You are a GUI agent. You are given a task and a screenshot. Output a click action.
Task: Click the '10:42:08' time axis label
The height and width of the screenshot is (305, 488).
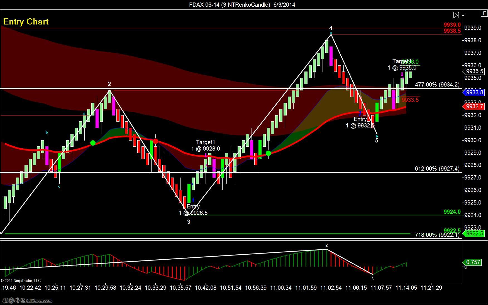pos(206,288)
